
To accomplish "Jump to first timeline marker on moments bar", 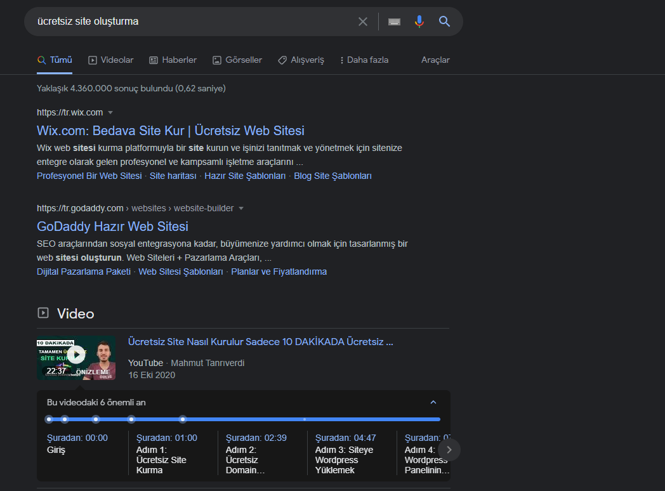I will (x=49, y=419).
